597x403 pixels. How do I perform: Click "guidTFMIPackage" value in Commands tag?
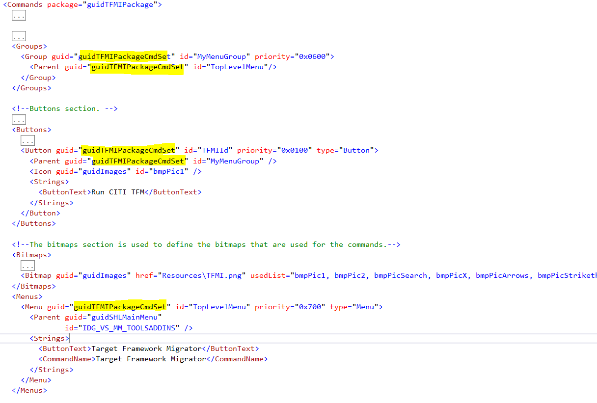tap(120, 5)
